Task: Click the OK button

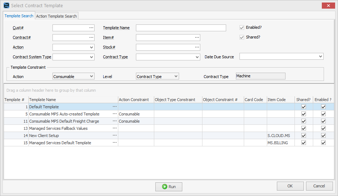Action: 290,186
